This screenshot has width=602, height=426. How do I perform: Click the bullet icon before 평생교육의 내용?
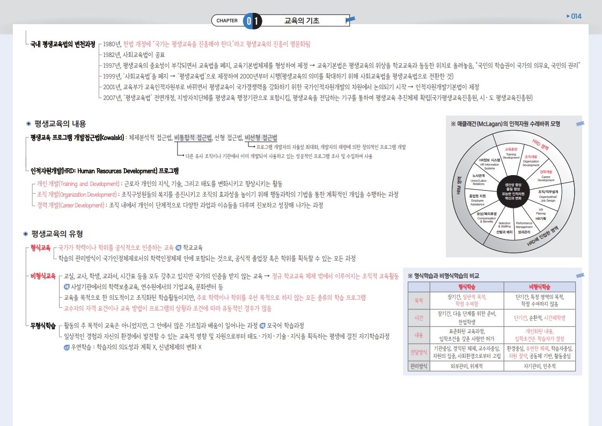click(x=28, y=124)
